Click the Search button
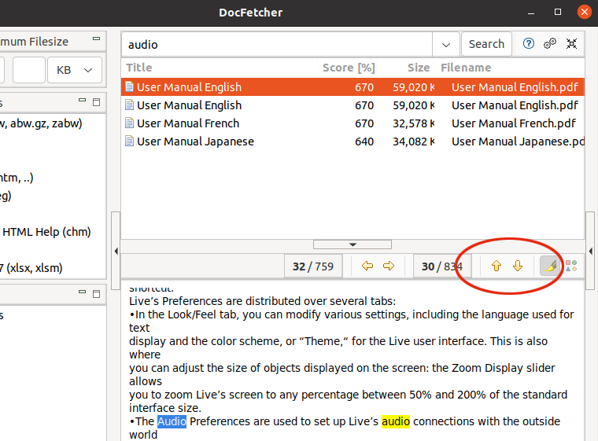Image resolution: width=598 pixels, height=441 pixels. [486, 44]
